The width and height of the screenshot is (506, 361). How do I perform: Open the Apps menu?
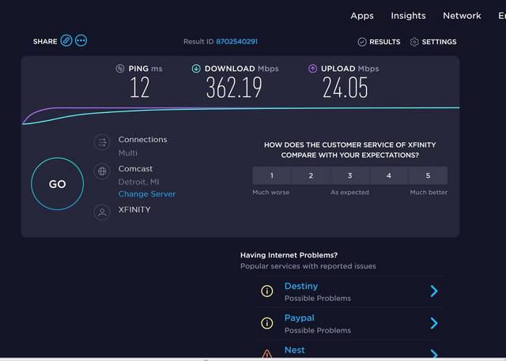pyautogui.click(x=362, y=16)
